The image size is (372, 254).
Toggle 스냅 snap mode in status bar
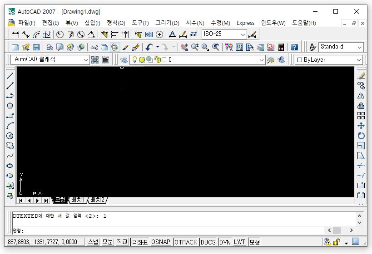coord(93,242)
